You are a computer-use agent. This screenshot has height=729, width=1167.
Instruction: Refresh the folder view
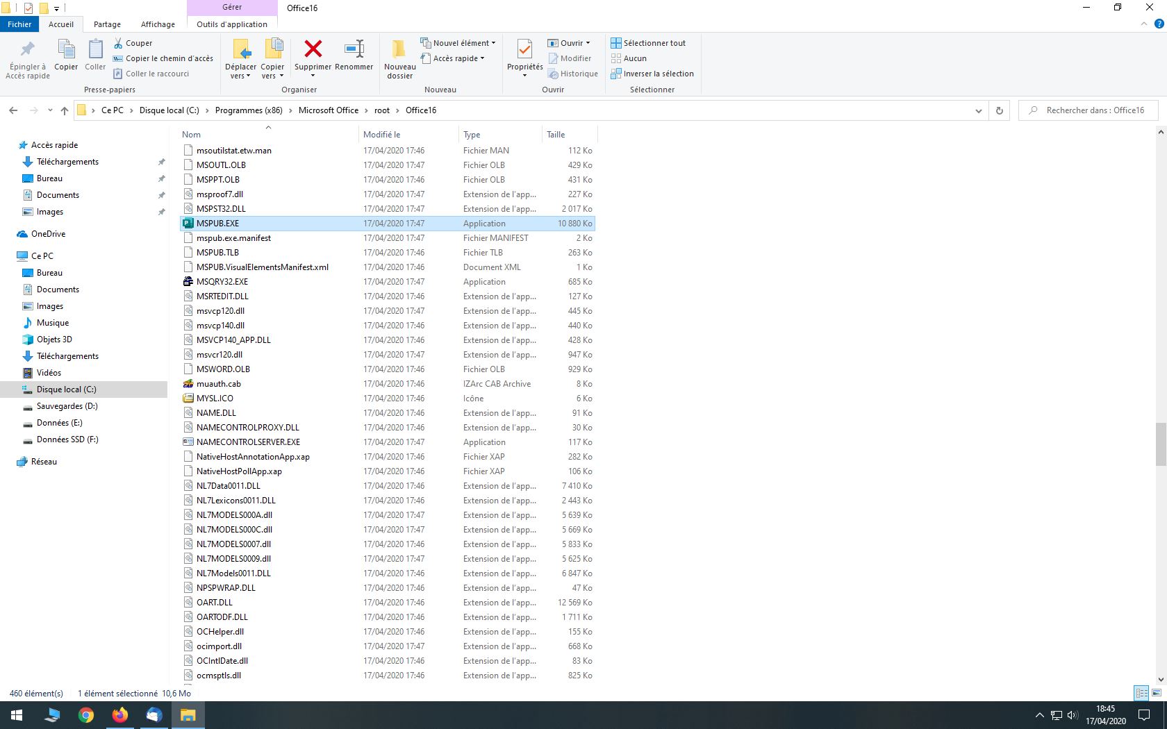[x=1000, y=110]
